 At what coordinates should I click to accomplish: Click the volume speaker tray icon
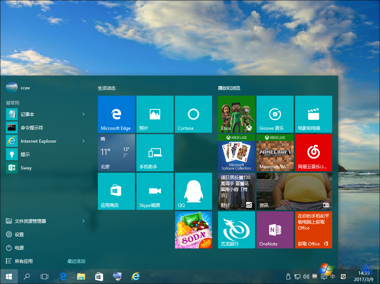306,277
